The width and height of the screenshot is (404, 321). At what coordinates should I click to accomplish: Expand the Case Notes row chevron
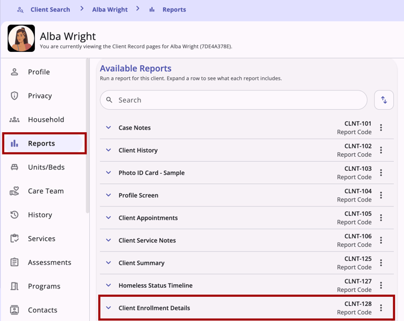109,127
